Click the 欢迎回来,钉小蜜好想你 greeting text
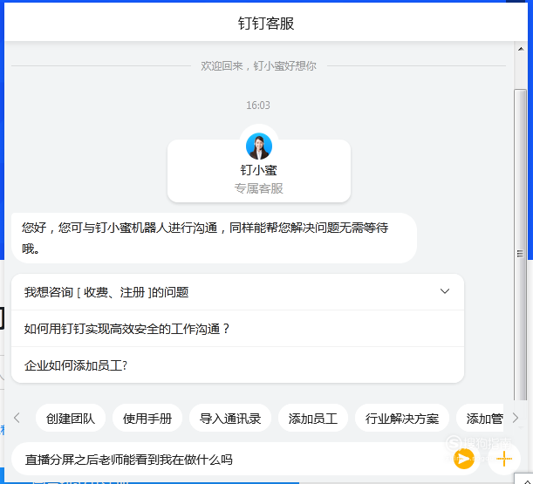Viewport: 533px width, 484px height. pyautogui.click(x=258, y=65)
